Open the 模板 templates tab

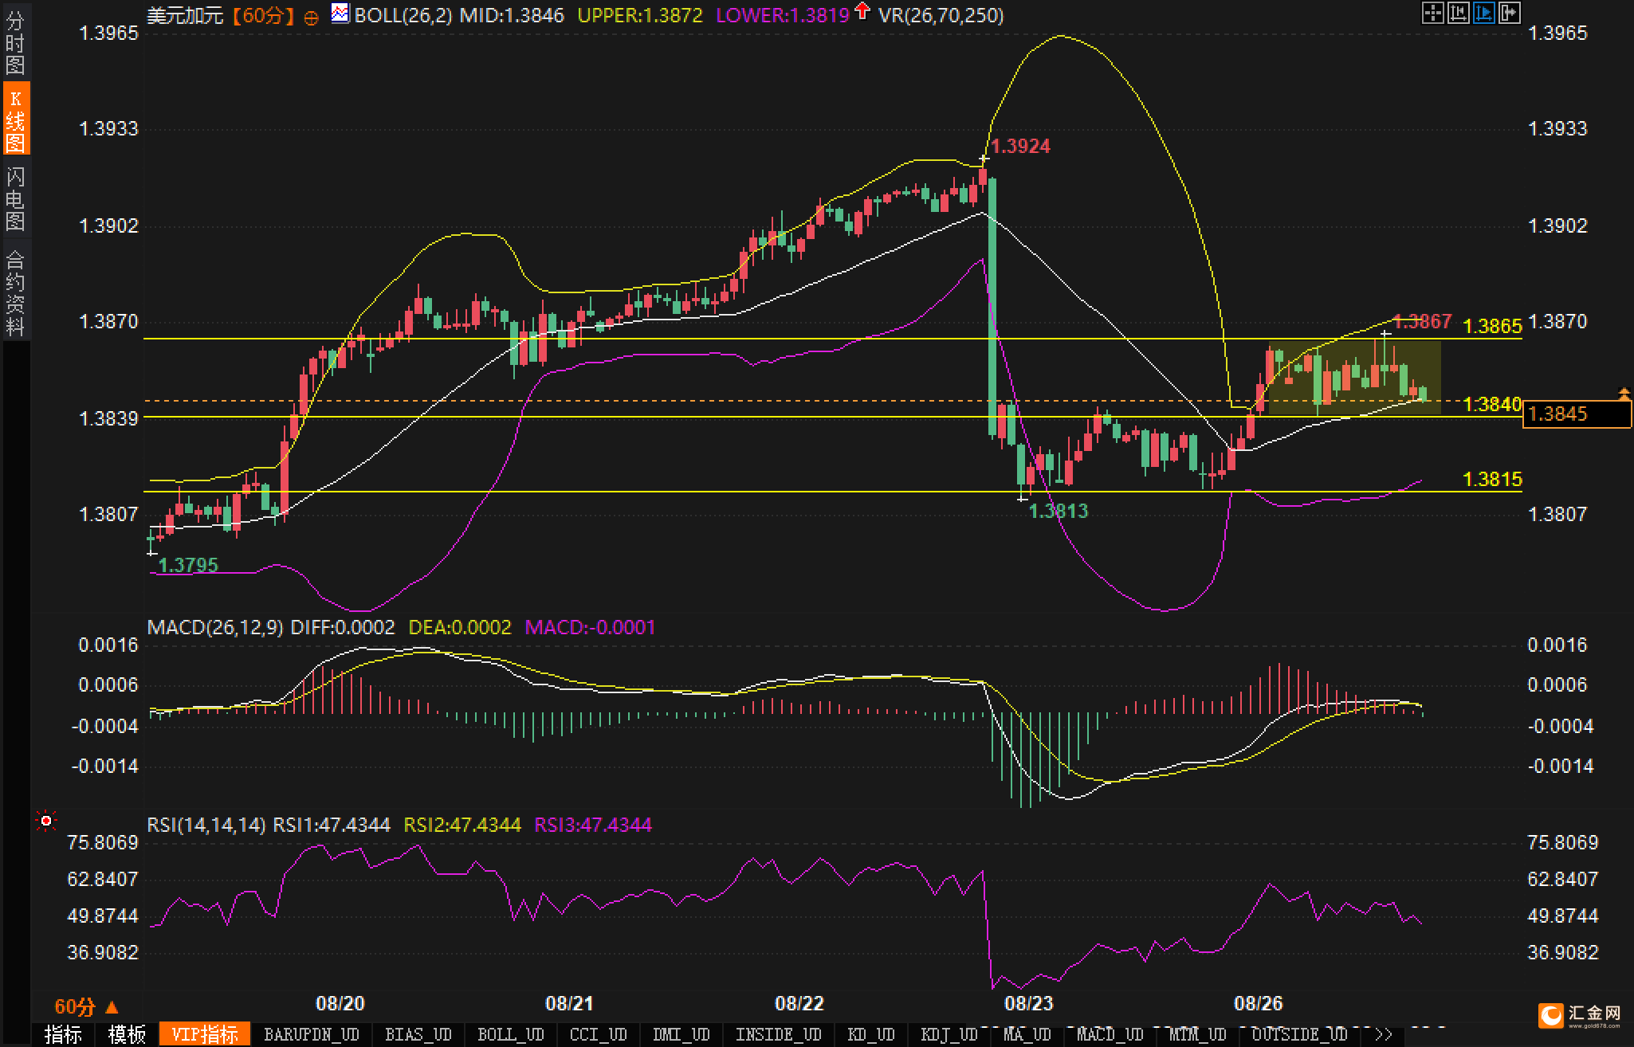(x=127, y=1034)
